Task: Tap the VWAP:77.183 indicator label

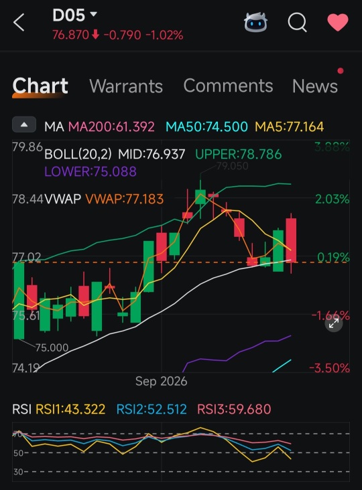Action: [x=125, y=199]
